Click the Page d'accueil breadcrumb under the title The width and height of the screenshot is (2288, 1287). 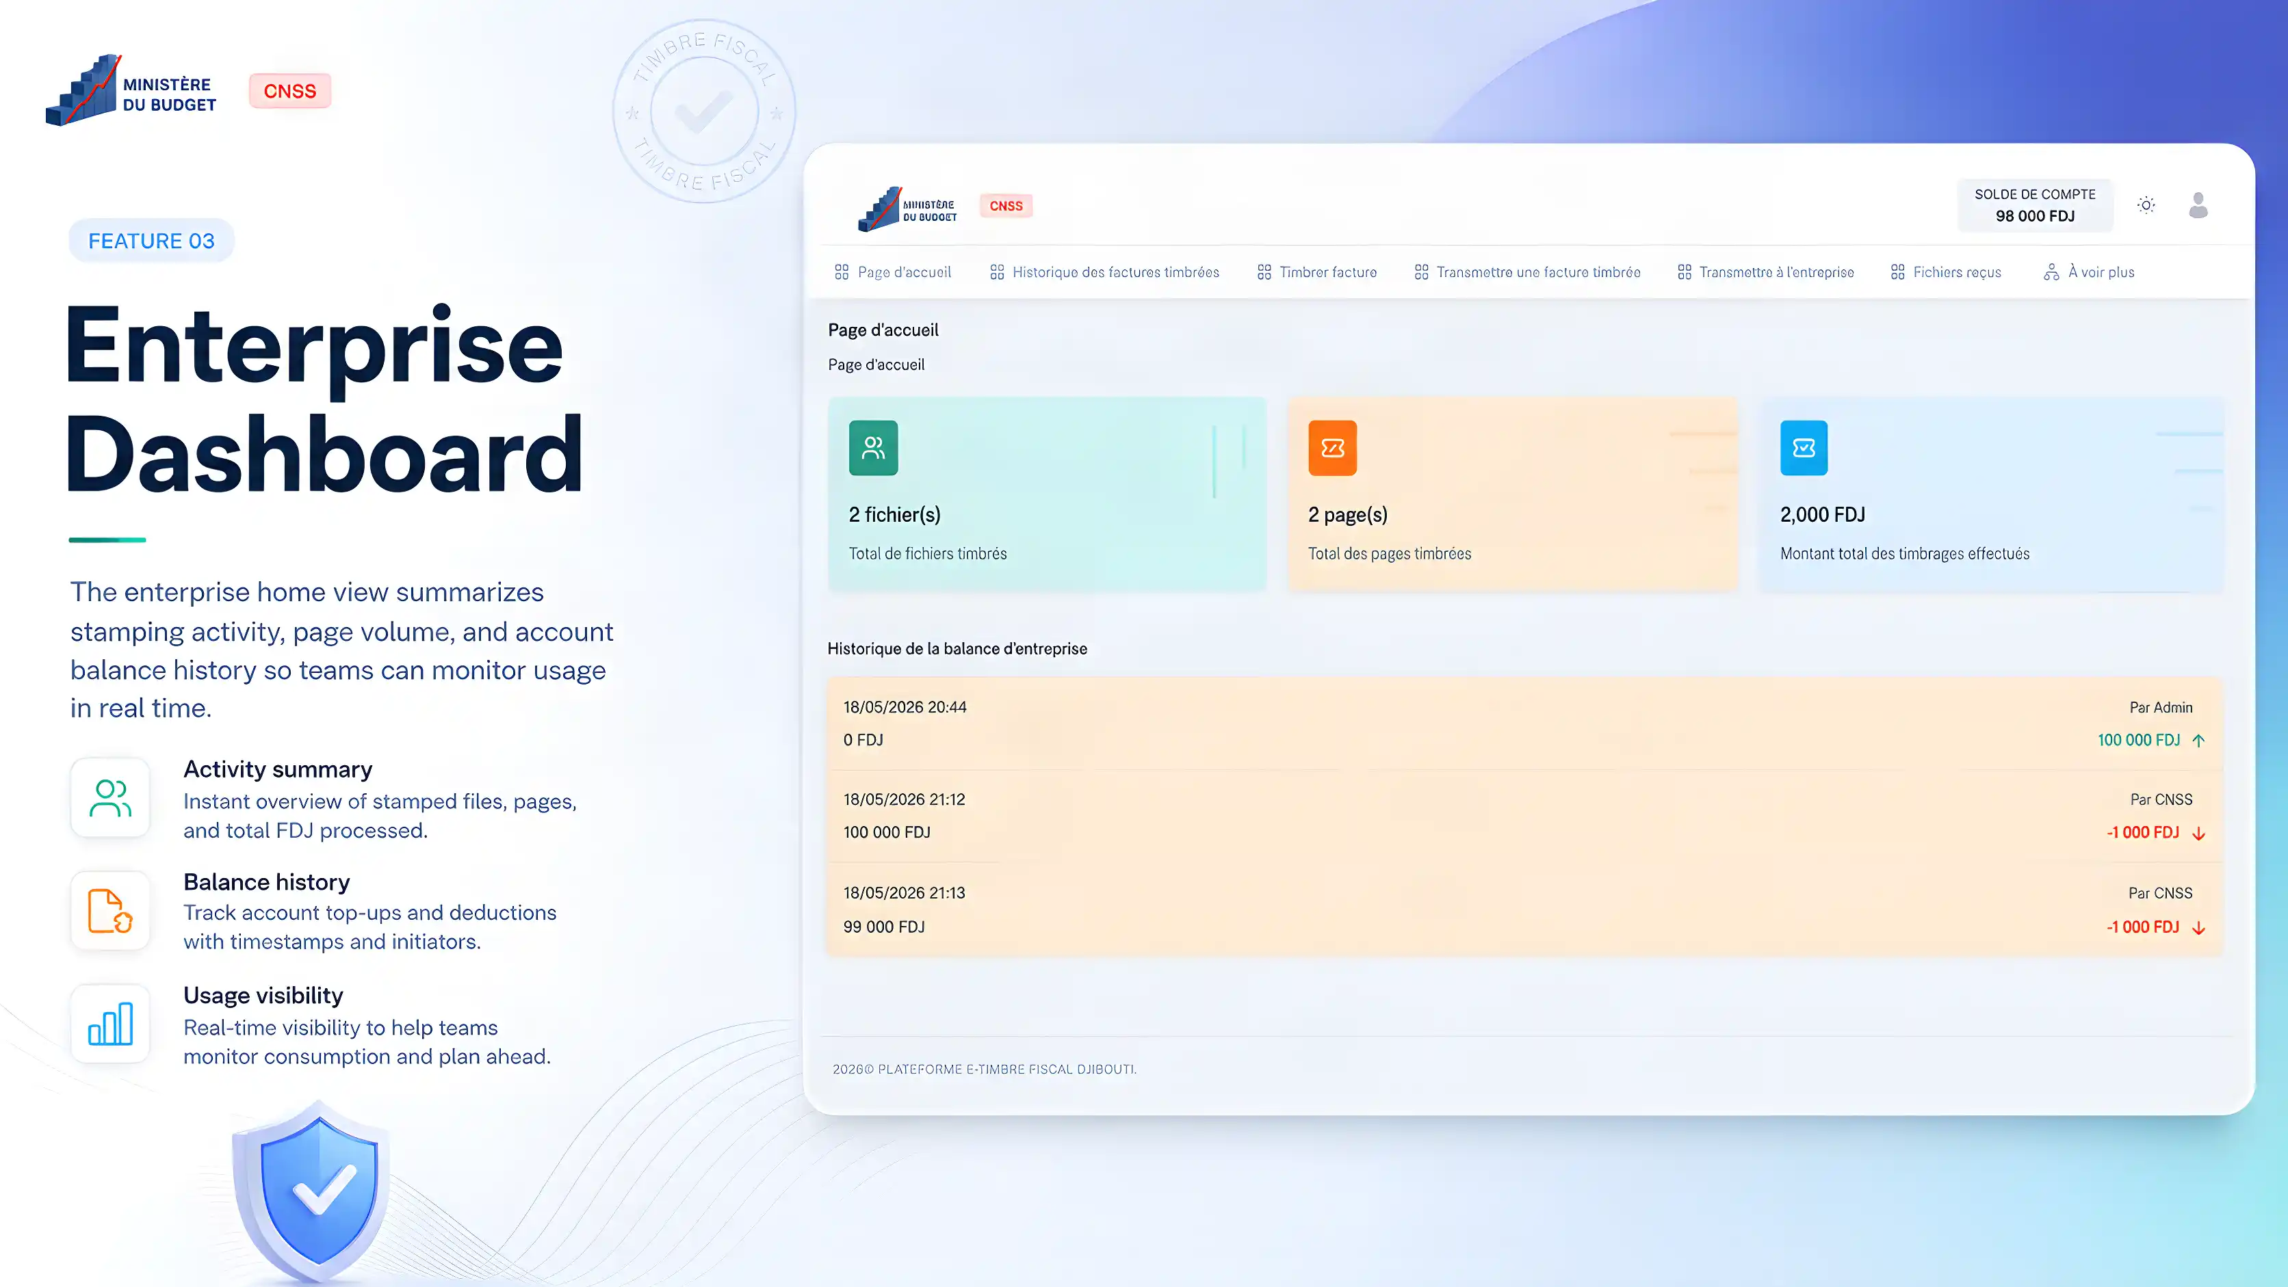point(876,364)
